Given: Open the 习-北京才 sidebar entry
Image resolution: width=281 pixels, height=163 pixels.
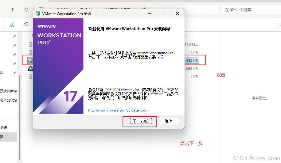Looking at the screenshot, I should point(8,100).
